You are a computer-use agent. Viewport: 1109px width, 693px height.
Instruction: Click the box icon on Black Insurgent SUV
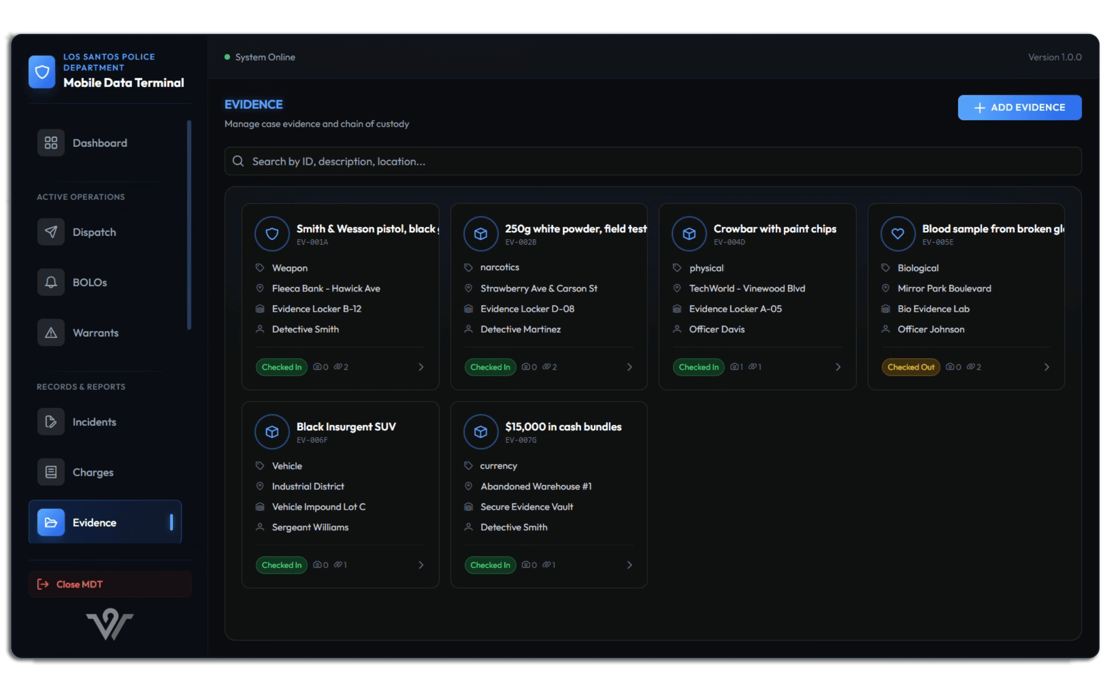[x=272, y=432]
